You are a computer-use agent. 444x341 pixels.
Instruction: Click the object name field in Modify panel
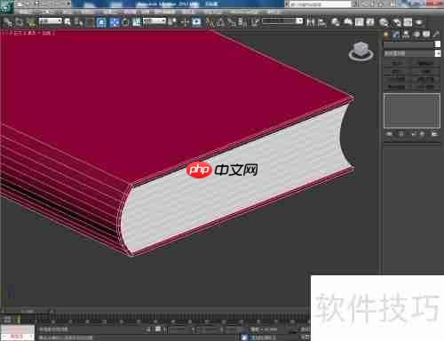point(408,44)
